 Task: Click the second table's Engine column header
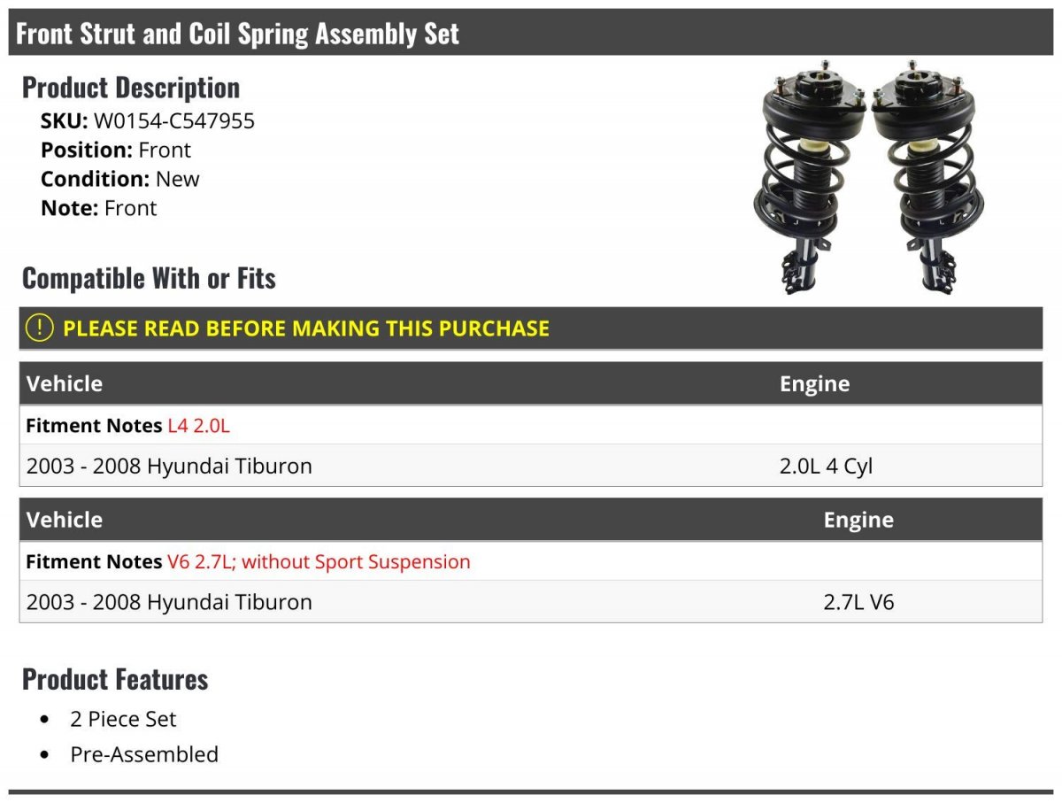pyautogui.click(x=858, y=521)
